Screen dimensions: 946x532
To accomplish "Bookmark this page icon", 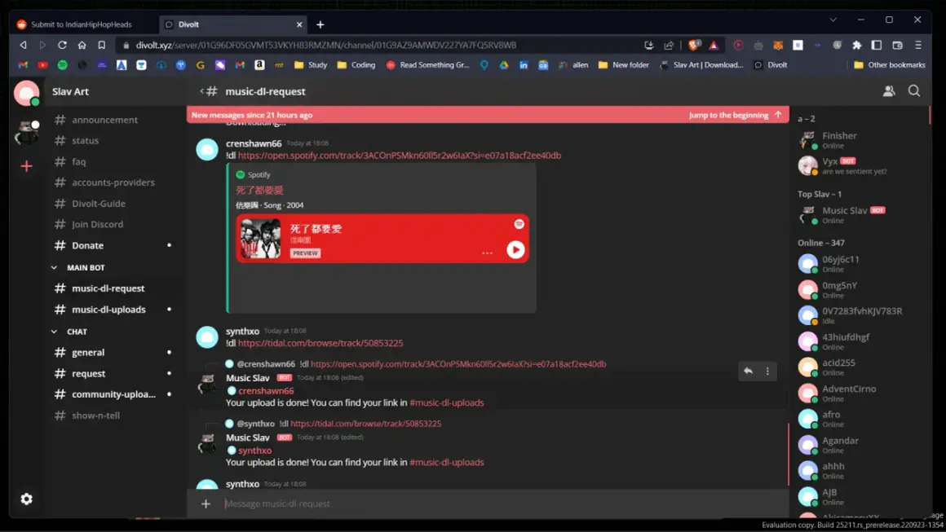I will pos(102,45).
